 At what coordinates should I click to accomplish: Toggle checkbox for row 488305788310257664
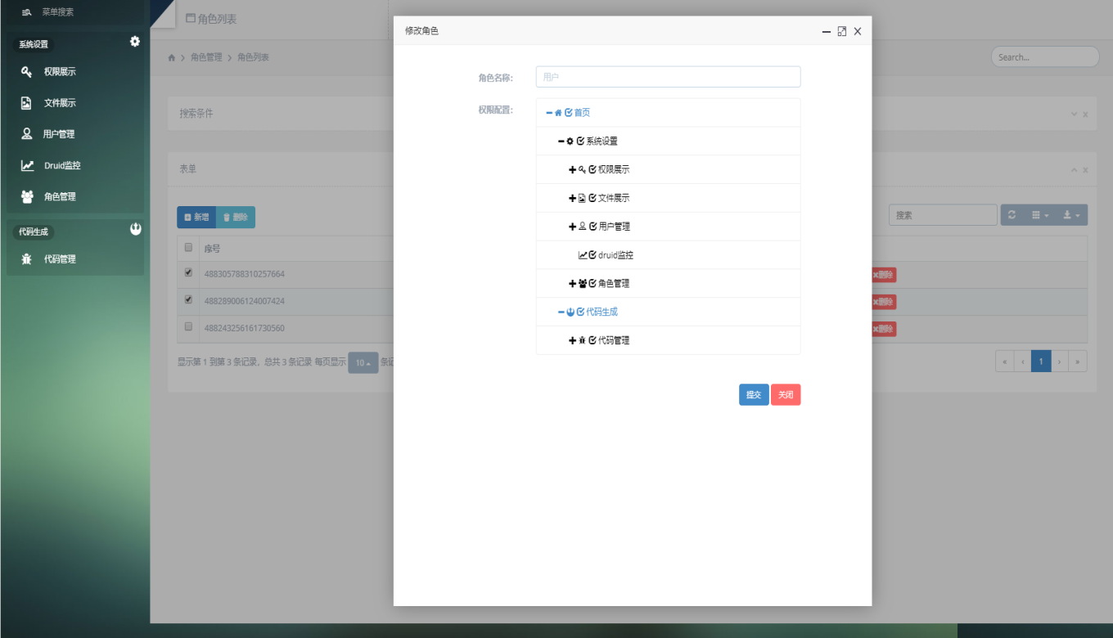click(x=188, y=272)
